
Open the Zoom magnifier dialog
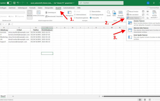click(x=109, y=14)
